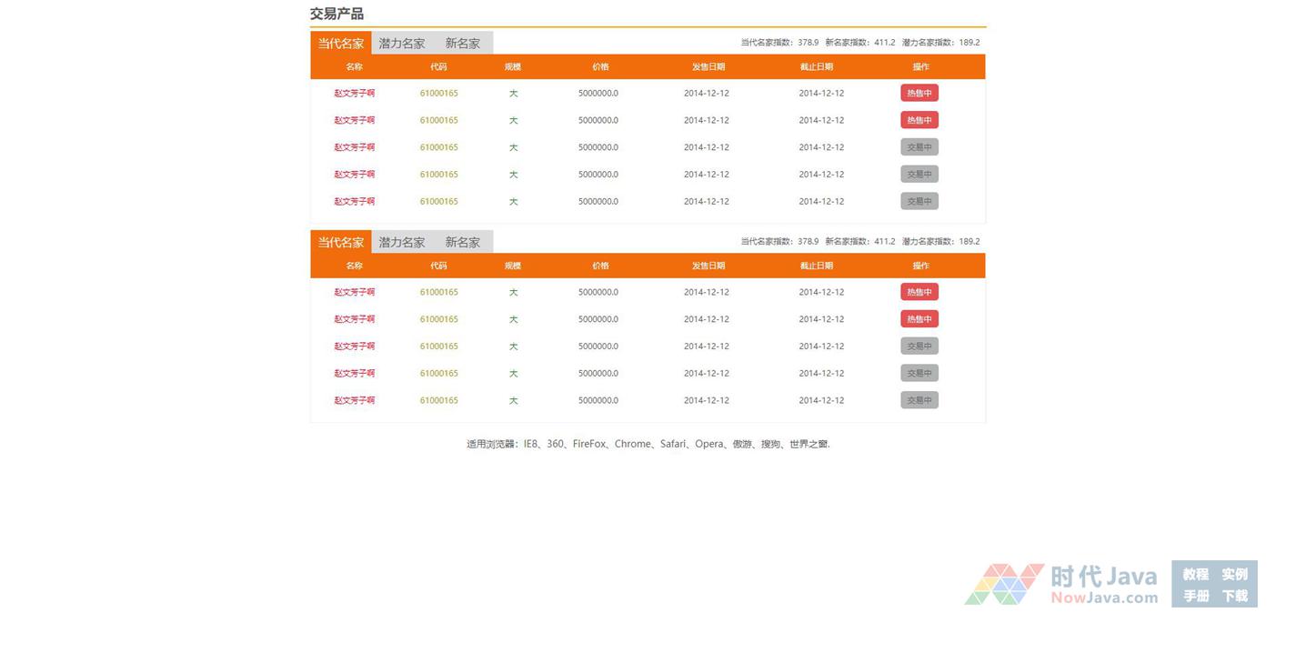
Task: Click 价格 column header in upper table
Action: click(600, 66)
